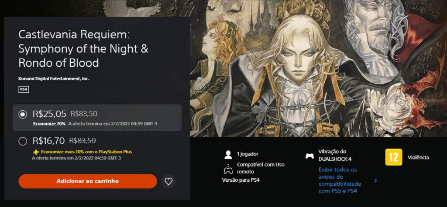Select the R$25,05 price option

coord(22,114)
